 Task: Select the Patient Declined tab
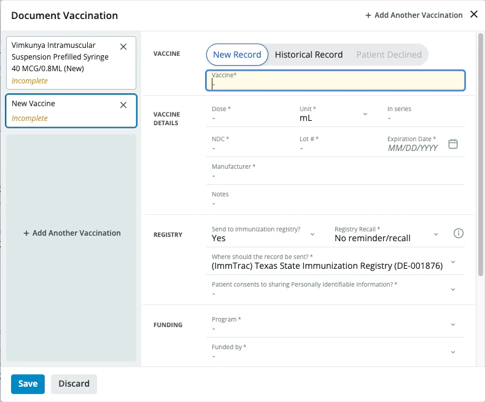[389, 55]
